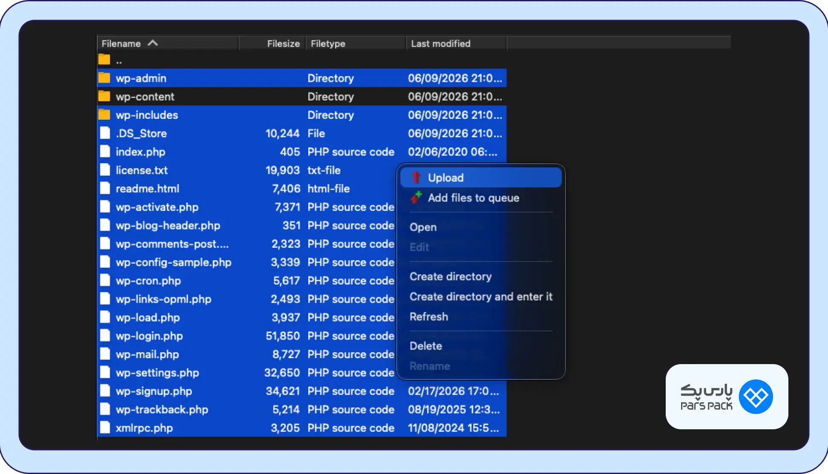The height and width of the screenshot is (474, 828).
Task: Click the wp-content folder icon
Action: [104, 96]
